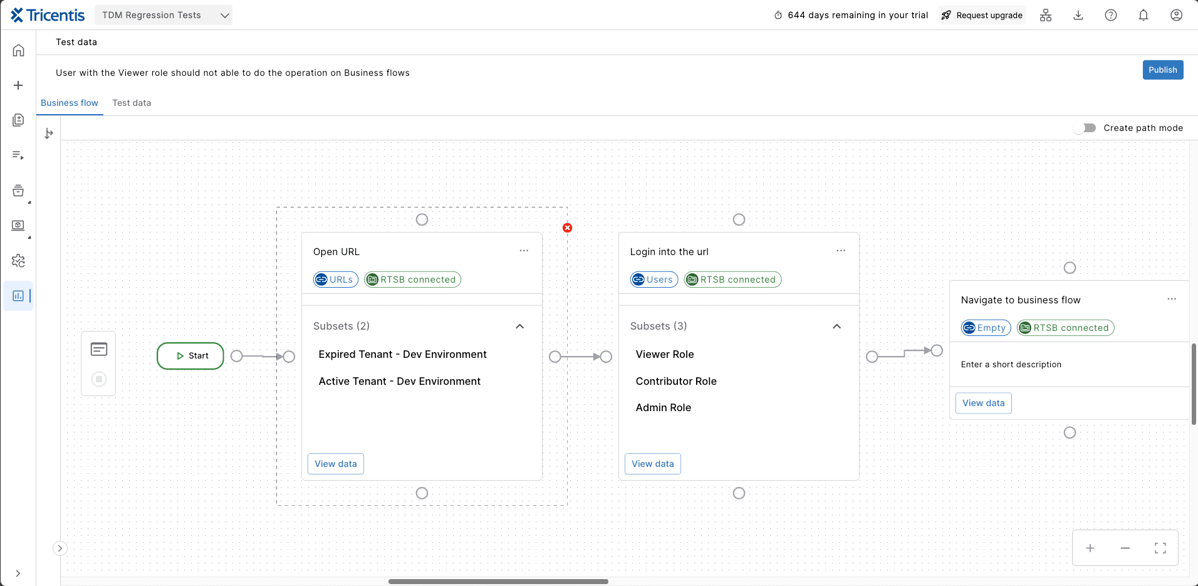This screenshot has height=586, width=1198.
Task: Switch to Test data tab
Action: click(132, 103)
